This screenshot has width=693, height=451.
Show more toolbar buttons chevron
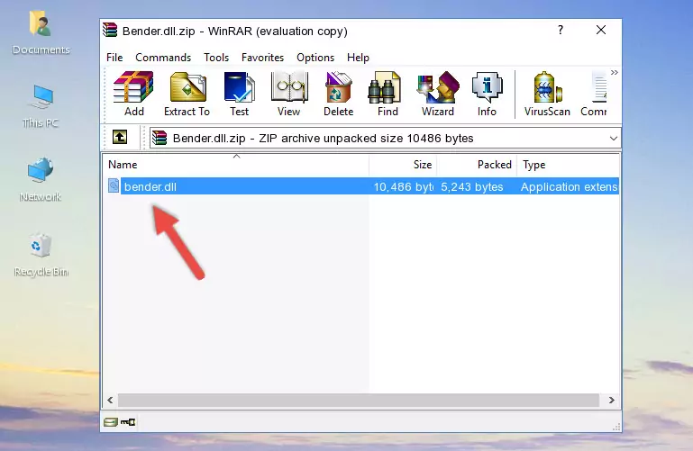click(615, 72)
